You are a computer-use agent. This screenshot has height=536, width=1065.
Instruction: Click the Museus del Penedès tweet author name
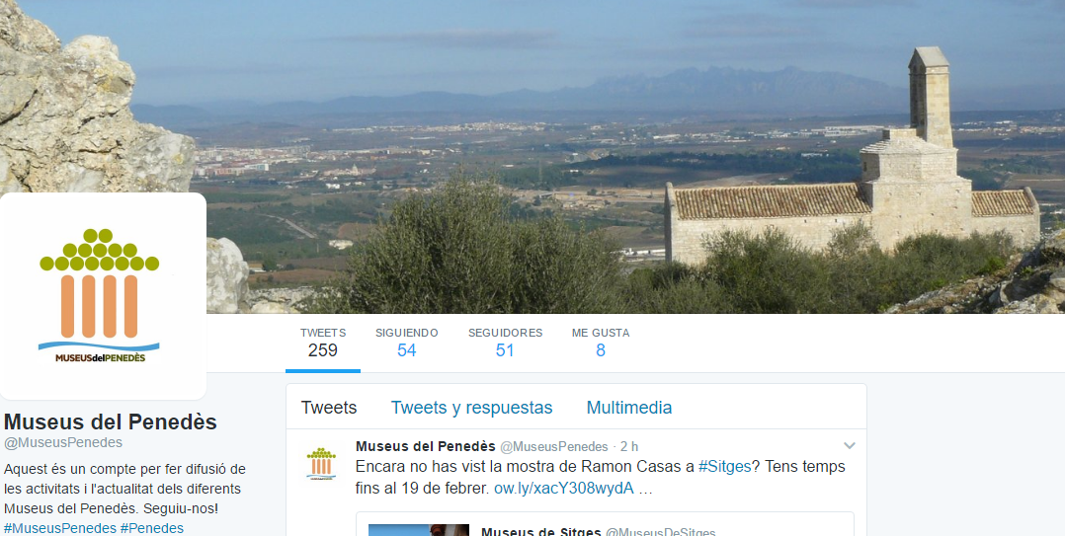click(x=425, y=446)
